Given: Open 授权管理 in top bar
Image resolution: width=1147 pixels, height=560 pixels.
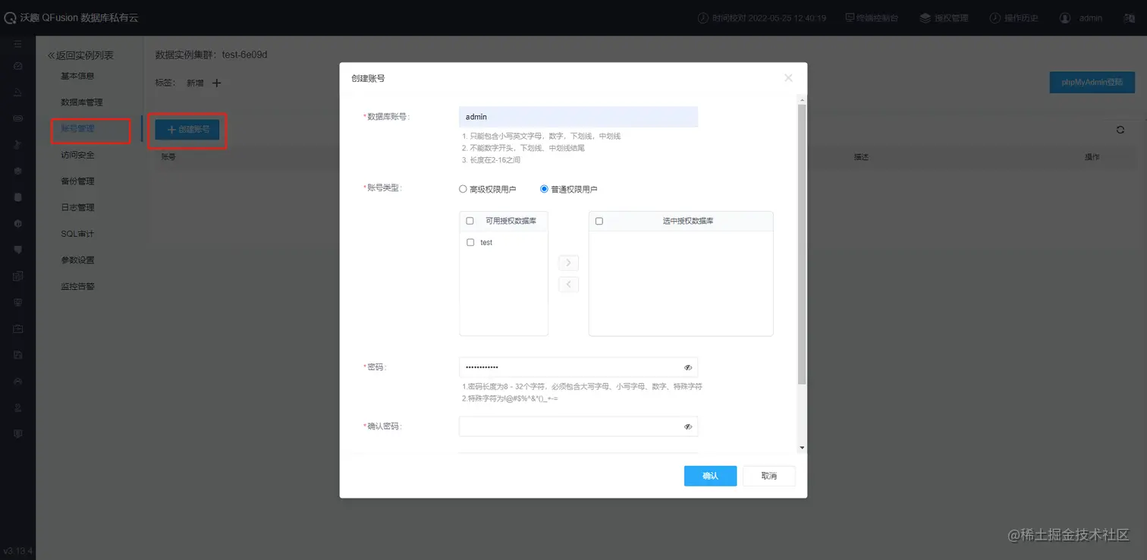Looking at the screenshot, I should click(944, 17).
